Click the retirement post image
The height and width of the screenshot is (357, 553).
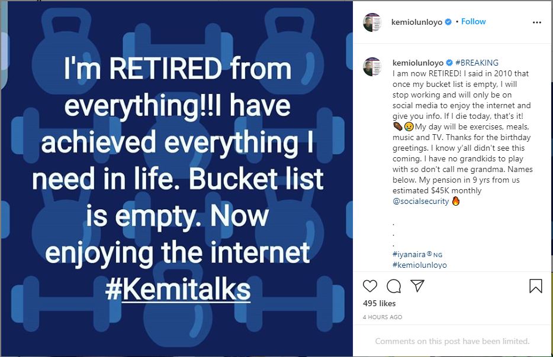tap(176, 178)
